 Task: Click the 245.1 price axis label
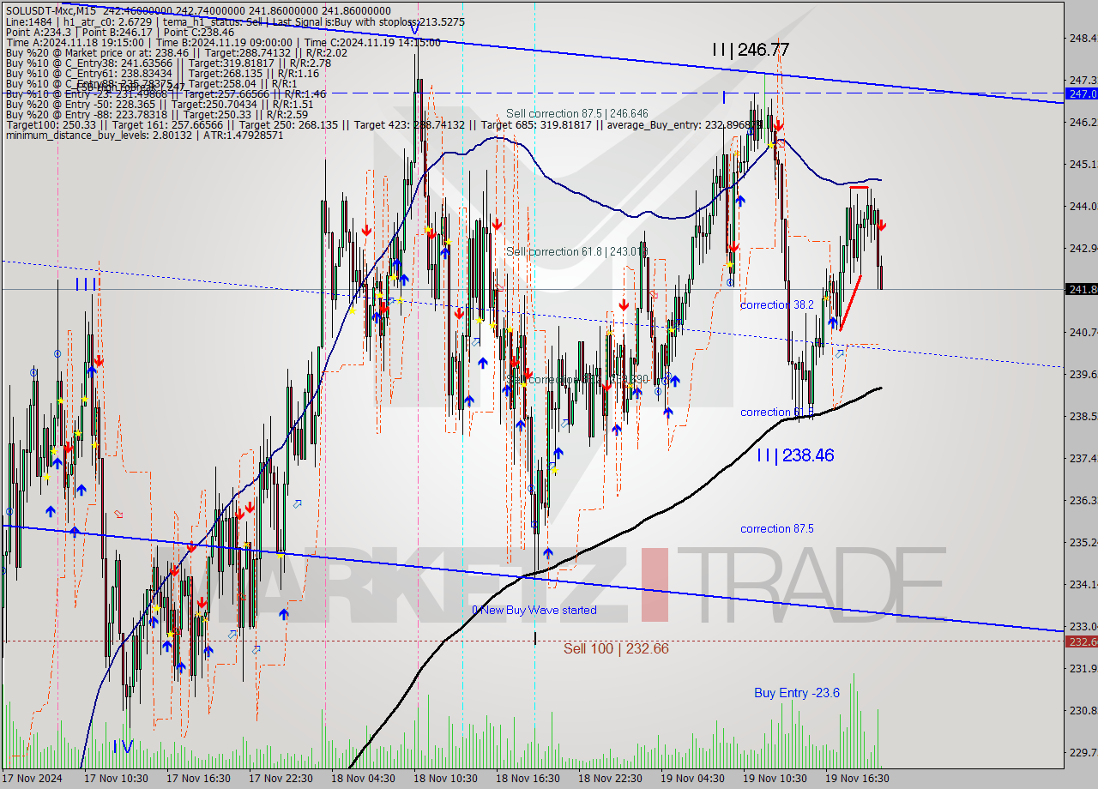(1083, 164)
